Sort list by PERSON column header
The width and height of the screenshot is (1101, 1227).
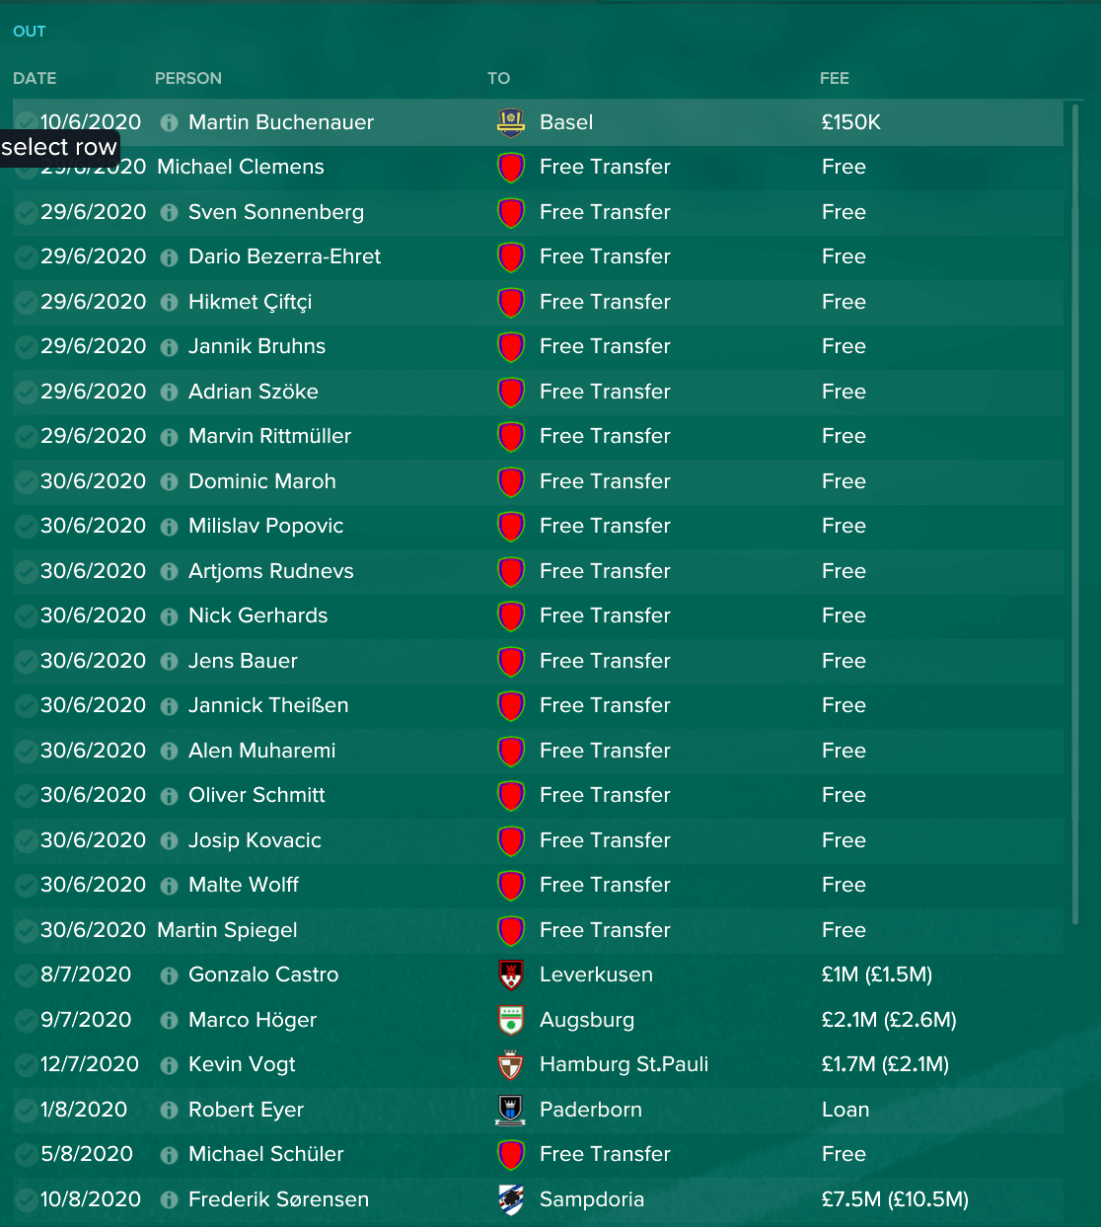[188, 78]
